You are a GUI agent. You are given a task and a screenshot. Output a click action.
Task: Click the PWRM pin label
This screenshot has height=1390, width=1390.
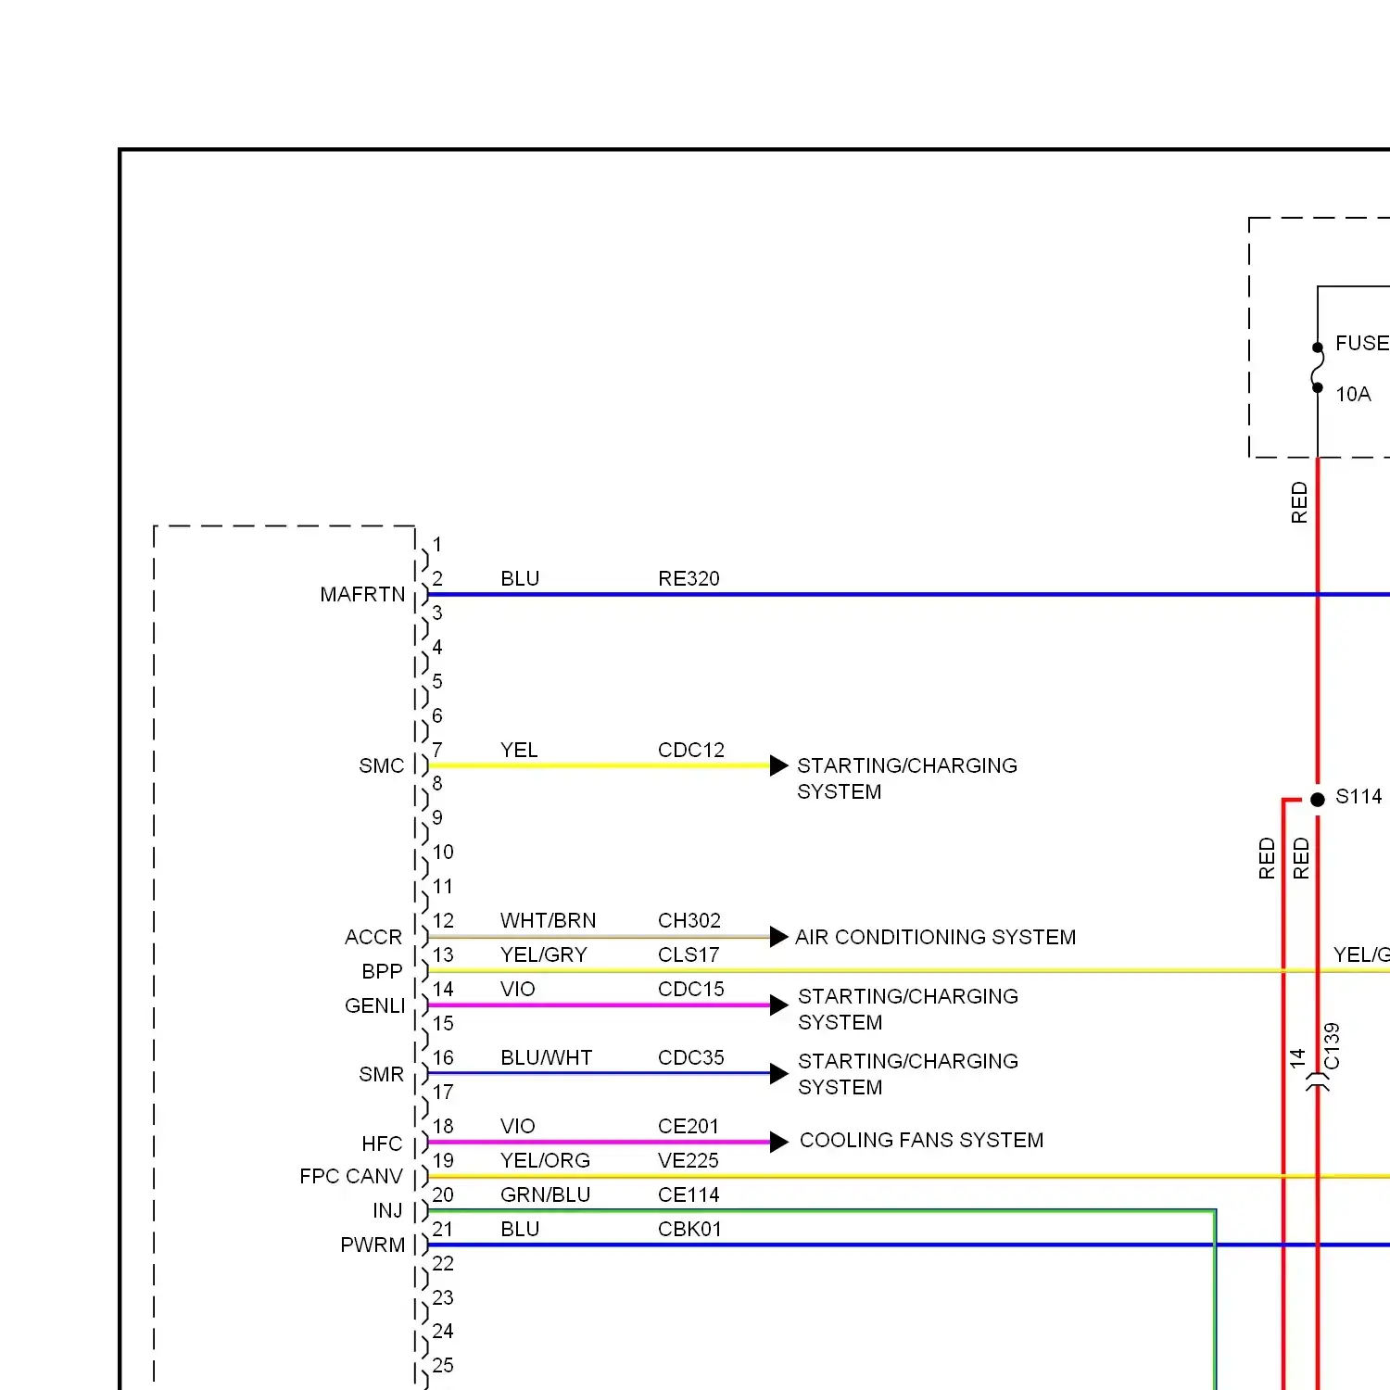[373, 1245]
